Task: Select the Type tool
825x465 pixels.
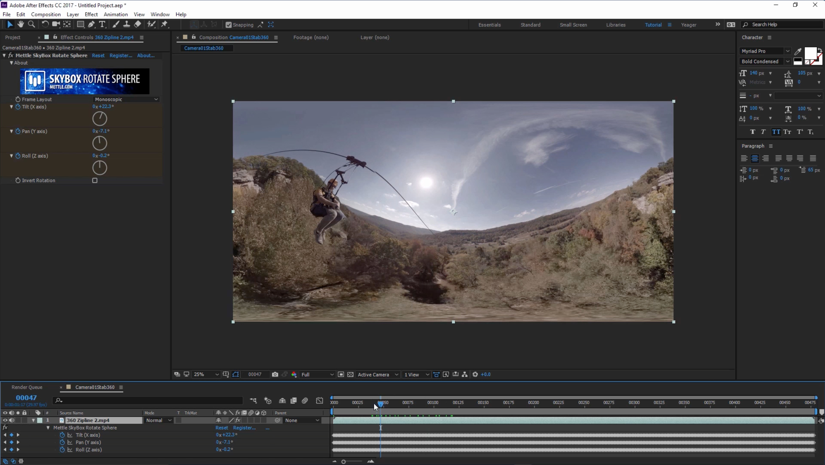Action: [102, 24]
